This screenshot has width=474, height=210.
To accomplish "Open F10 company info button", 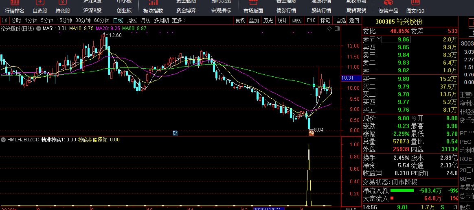I will pos(311,21).
